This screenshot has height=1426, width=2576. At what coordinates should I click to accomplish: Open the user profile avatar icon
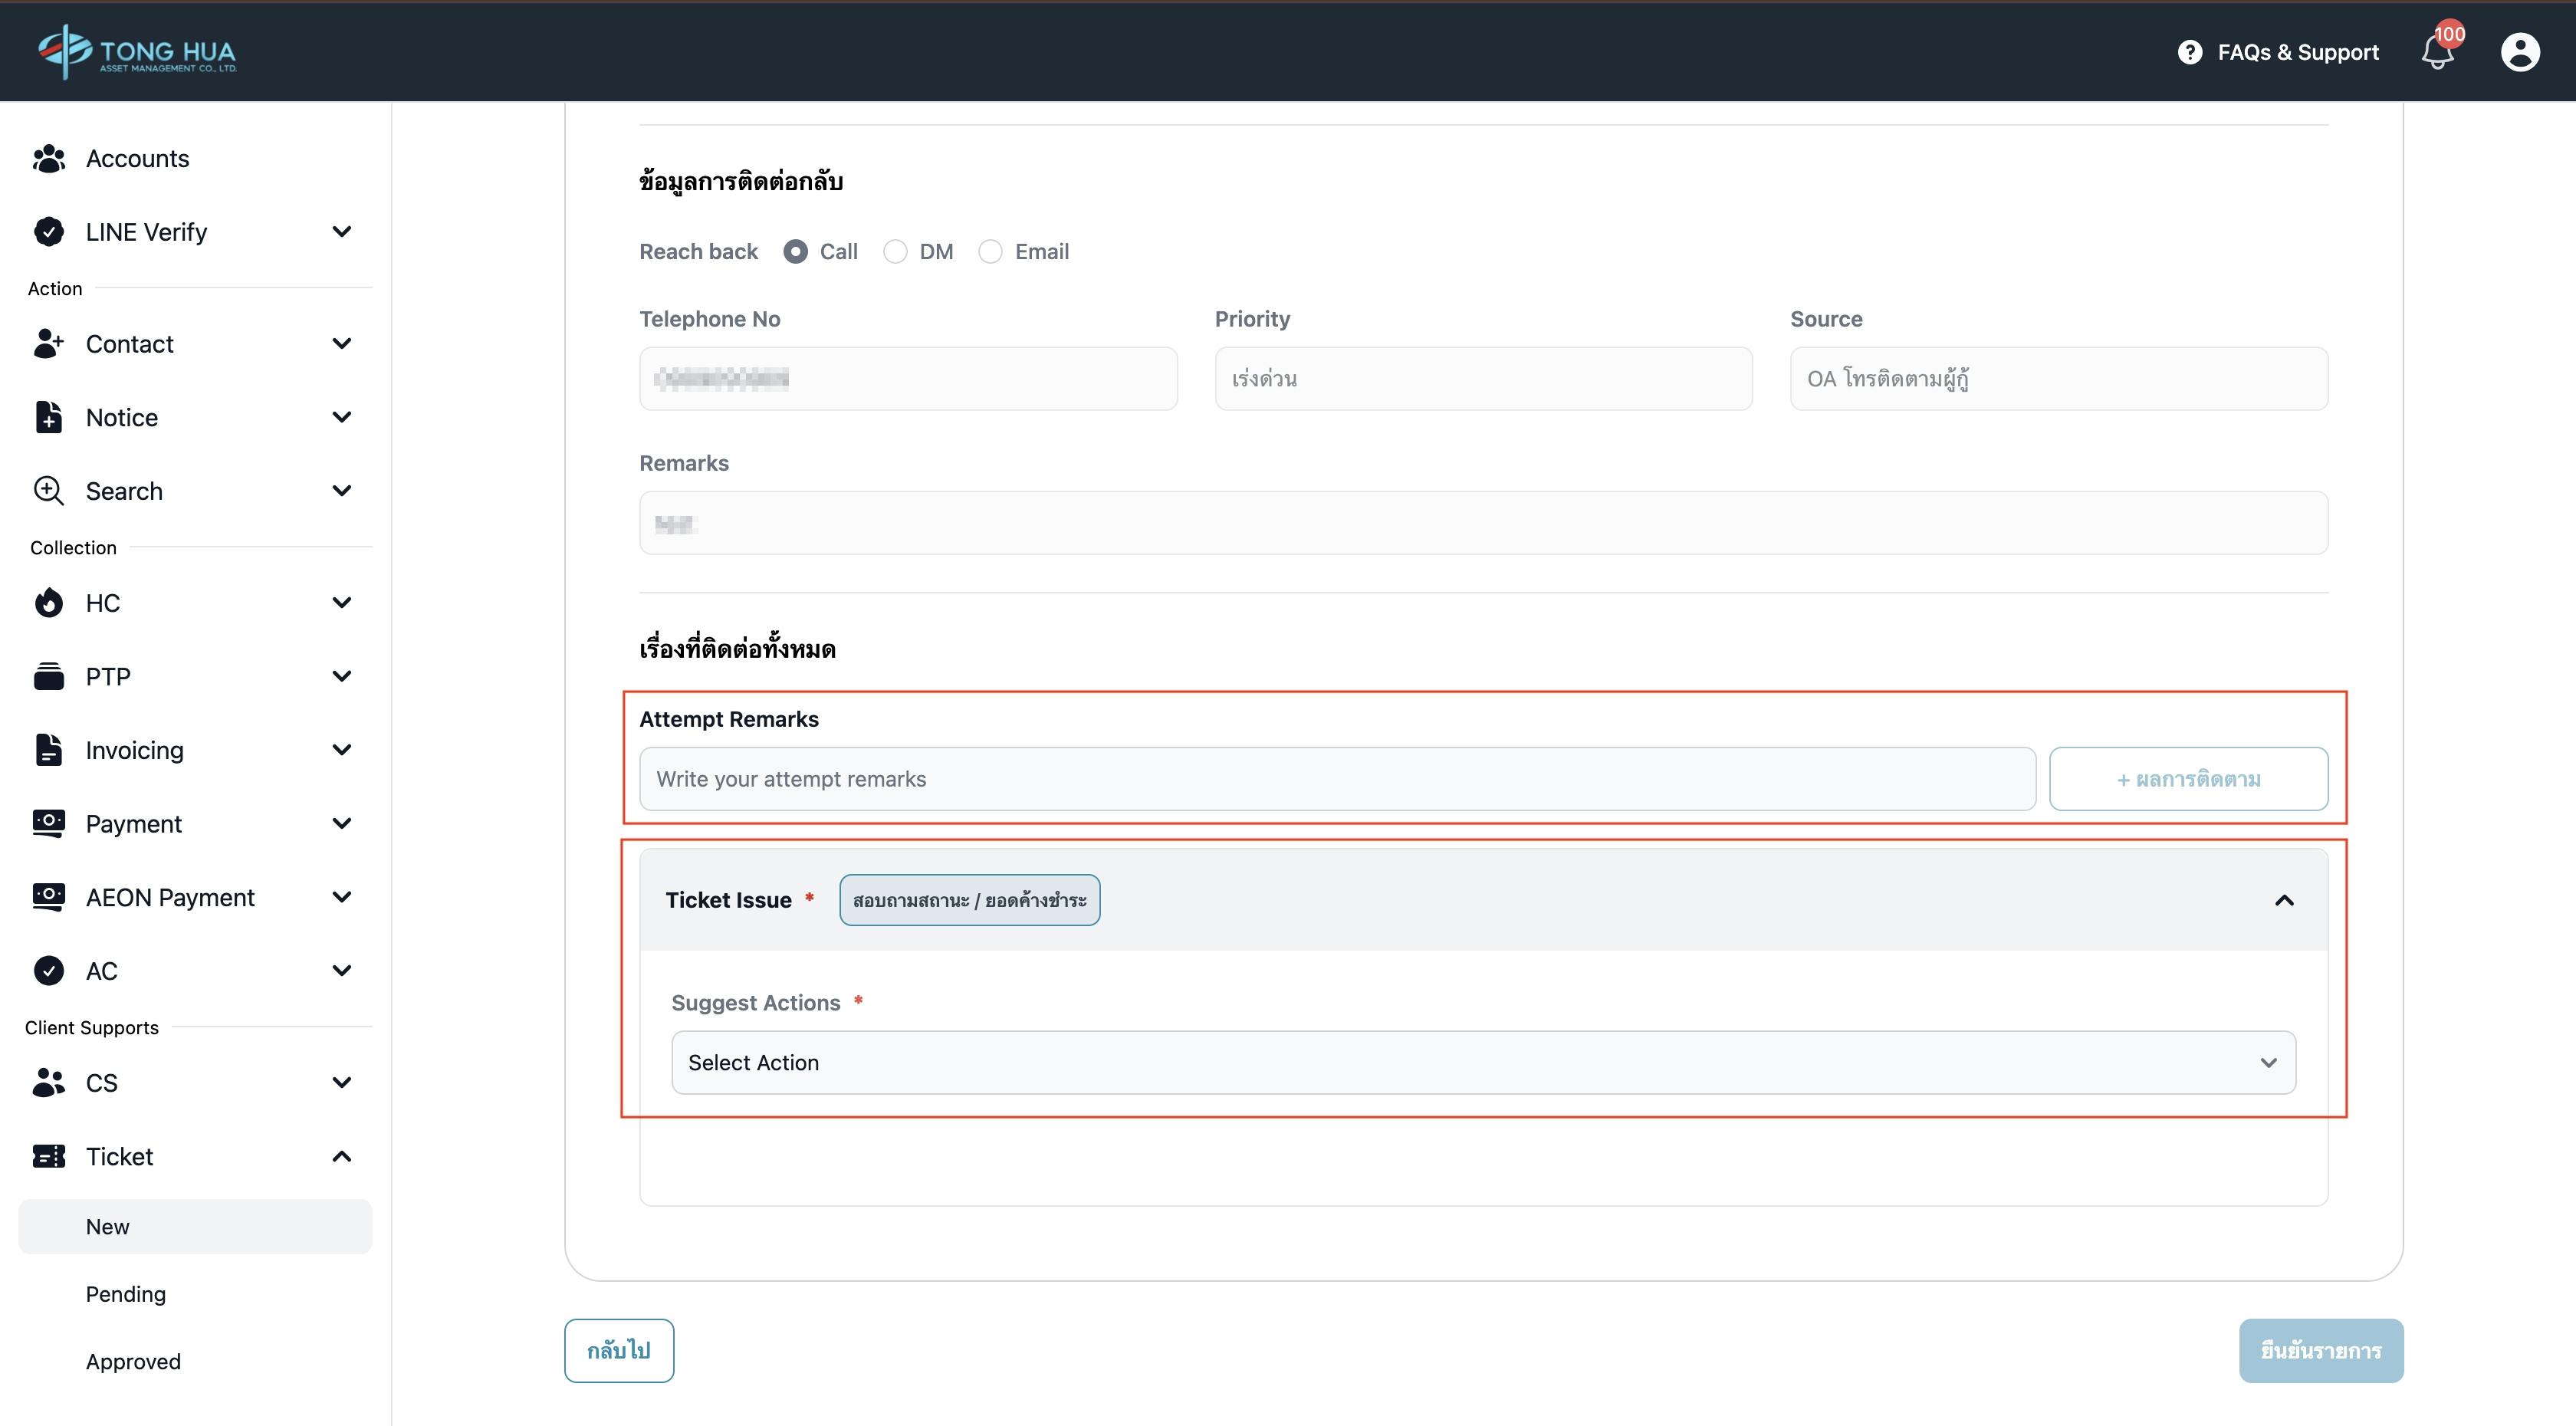[2519, 52]
